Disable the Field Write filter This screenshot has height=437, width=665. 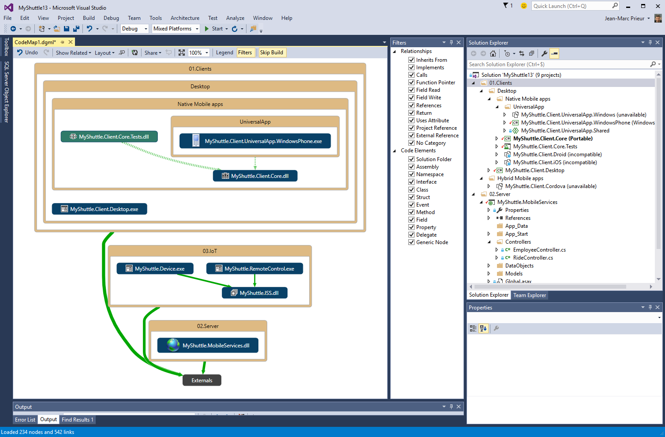[411, 97]
